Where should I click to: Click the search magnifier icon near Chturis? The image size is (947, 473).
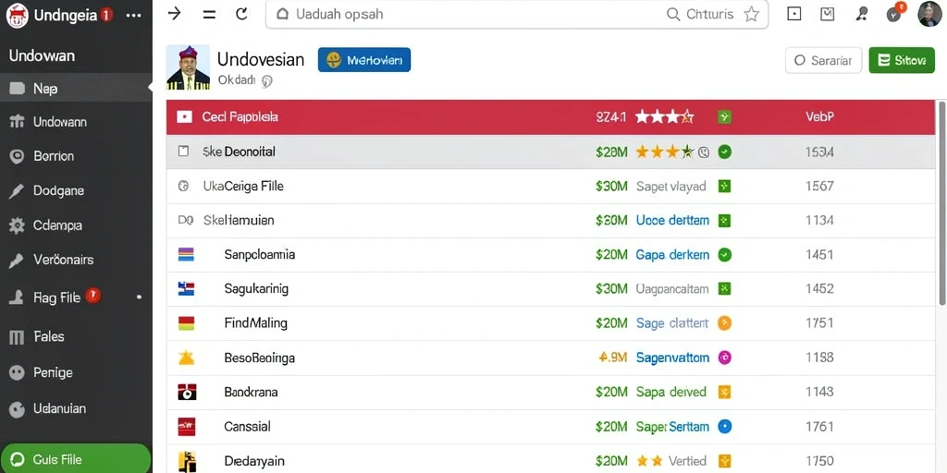(673, 15)
